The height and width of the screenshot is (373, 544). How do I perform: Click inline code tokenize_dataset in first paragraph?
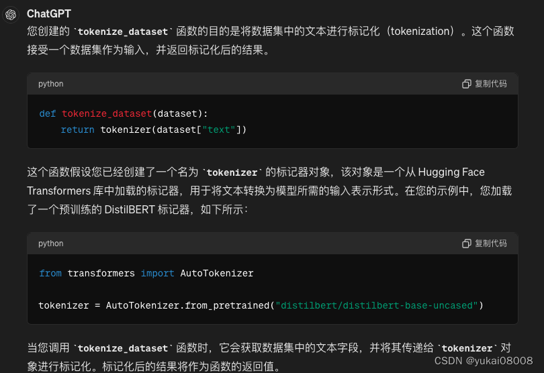[x=123, y=32]
